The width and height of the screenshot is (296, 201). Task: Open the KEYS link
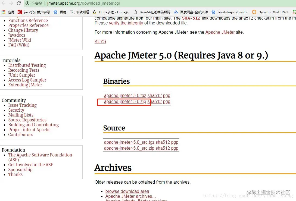(x=100, y=41)
